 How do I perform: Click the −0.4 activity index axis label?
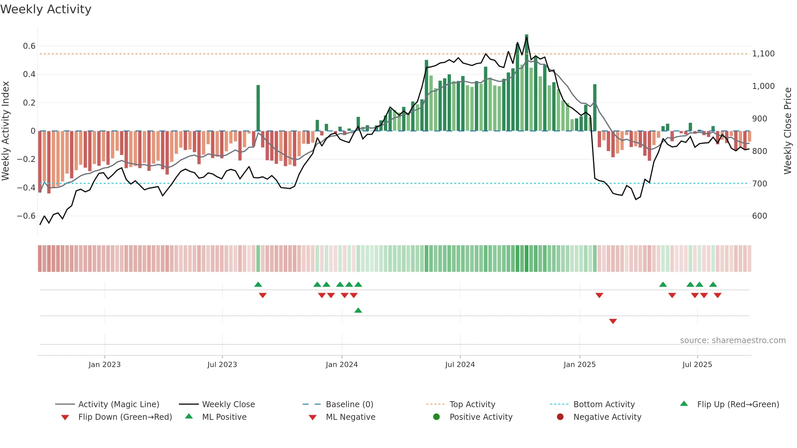(x=26, y=187)
